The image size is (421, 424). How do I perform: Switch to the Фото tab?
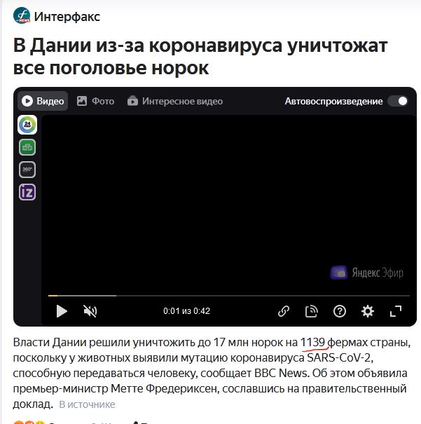click(95, 101)
